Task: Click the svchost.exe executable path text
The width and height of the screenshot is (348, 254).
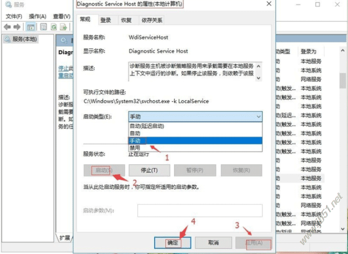Action: [x=146, y=101]
